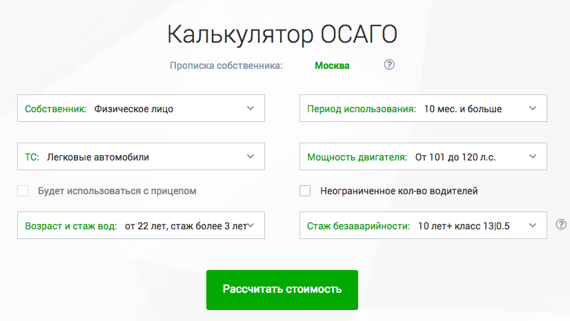Enable the Будет использоваться с прицепом checkbox
Screen dimensions: 570x321
[23, 191]
